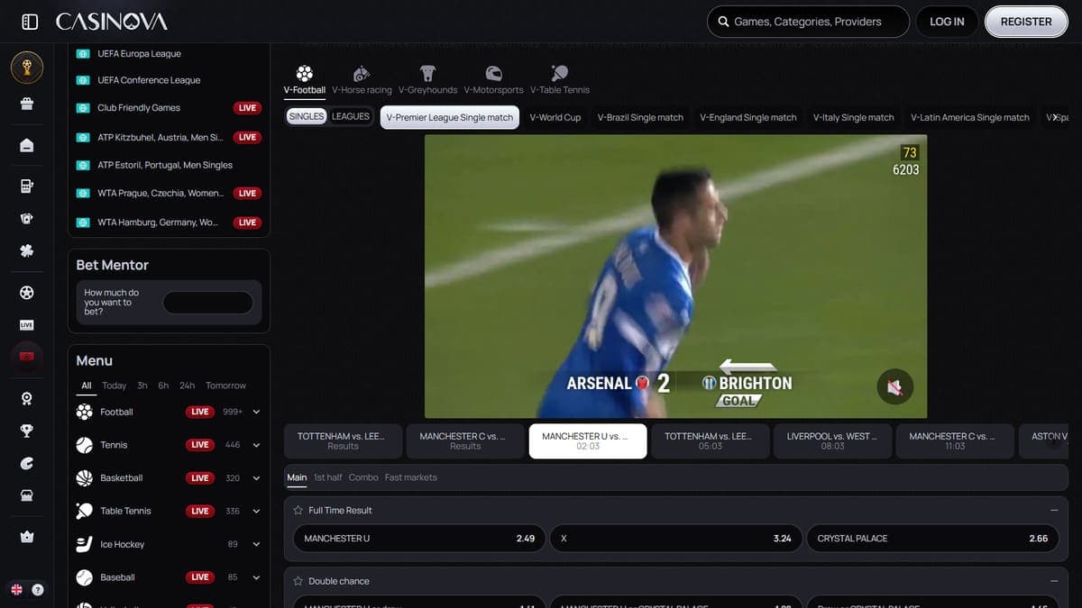Open the clover sidebar icon
Screen dimensions: 1082x608
(x=27, y=251)
